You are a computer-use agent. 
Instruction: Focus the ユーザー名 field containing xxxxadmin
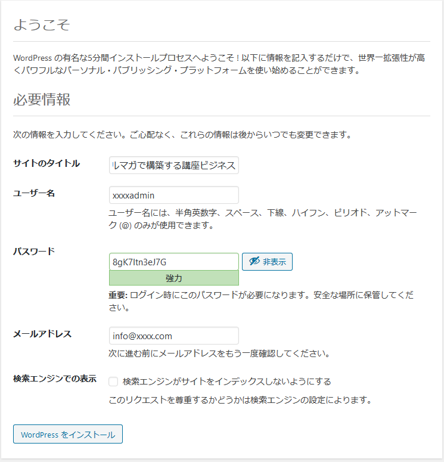[x=173, y=195]
